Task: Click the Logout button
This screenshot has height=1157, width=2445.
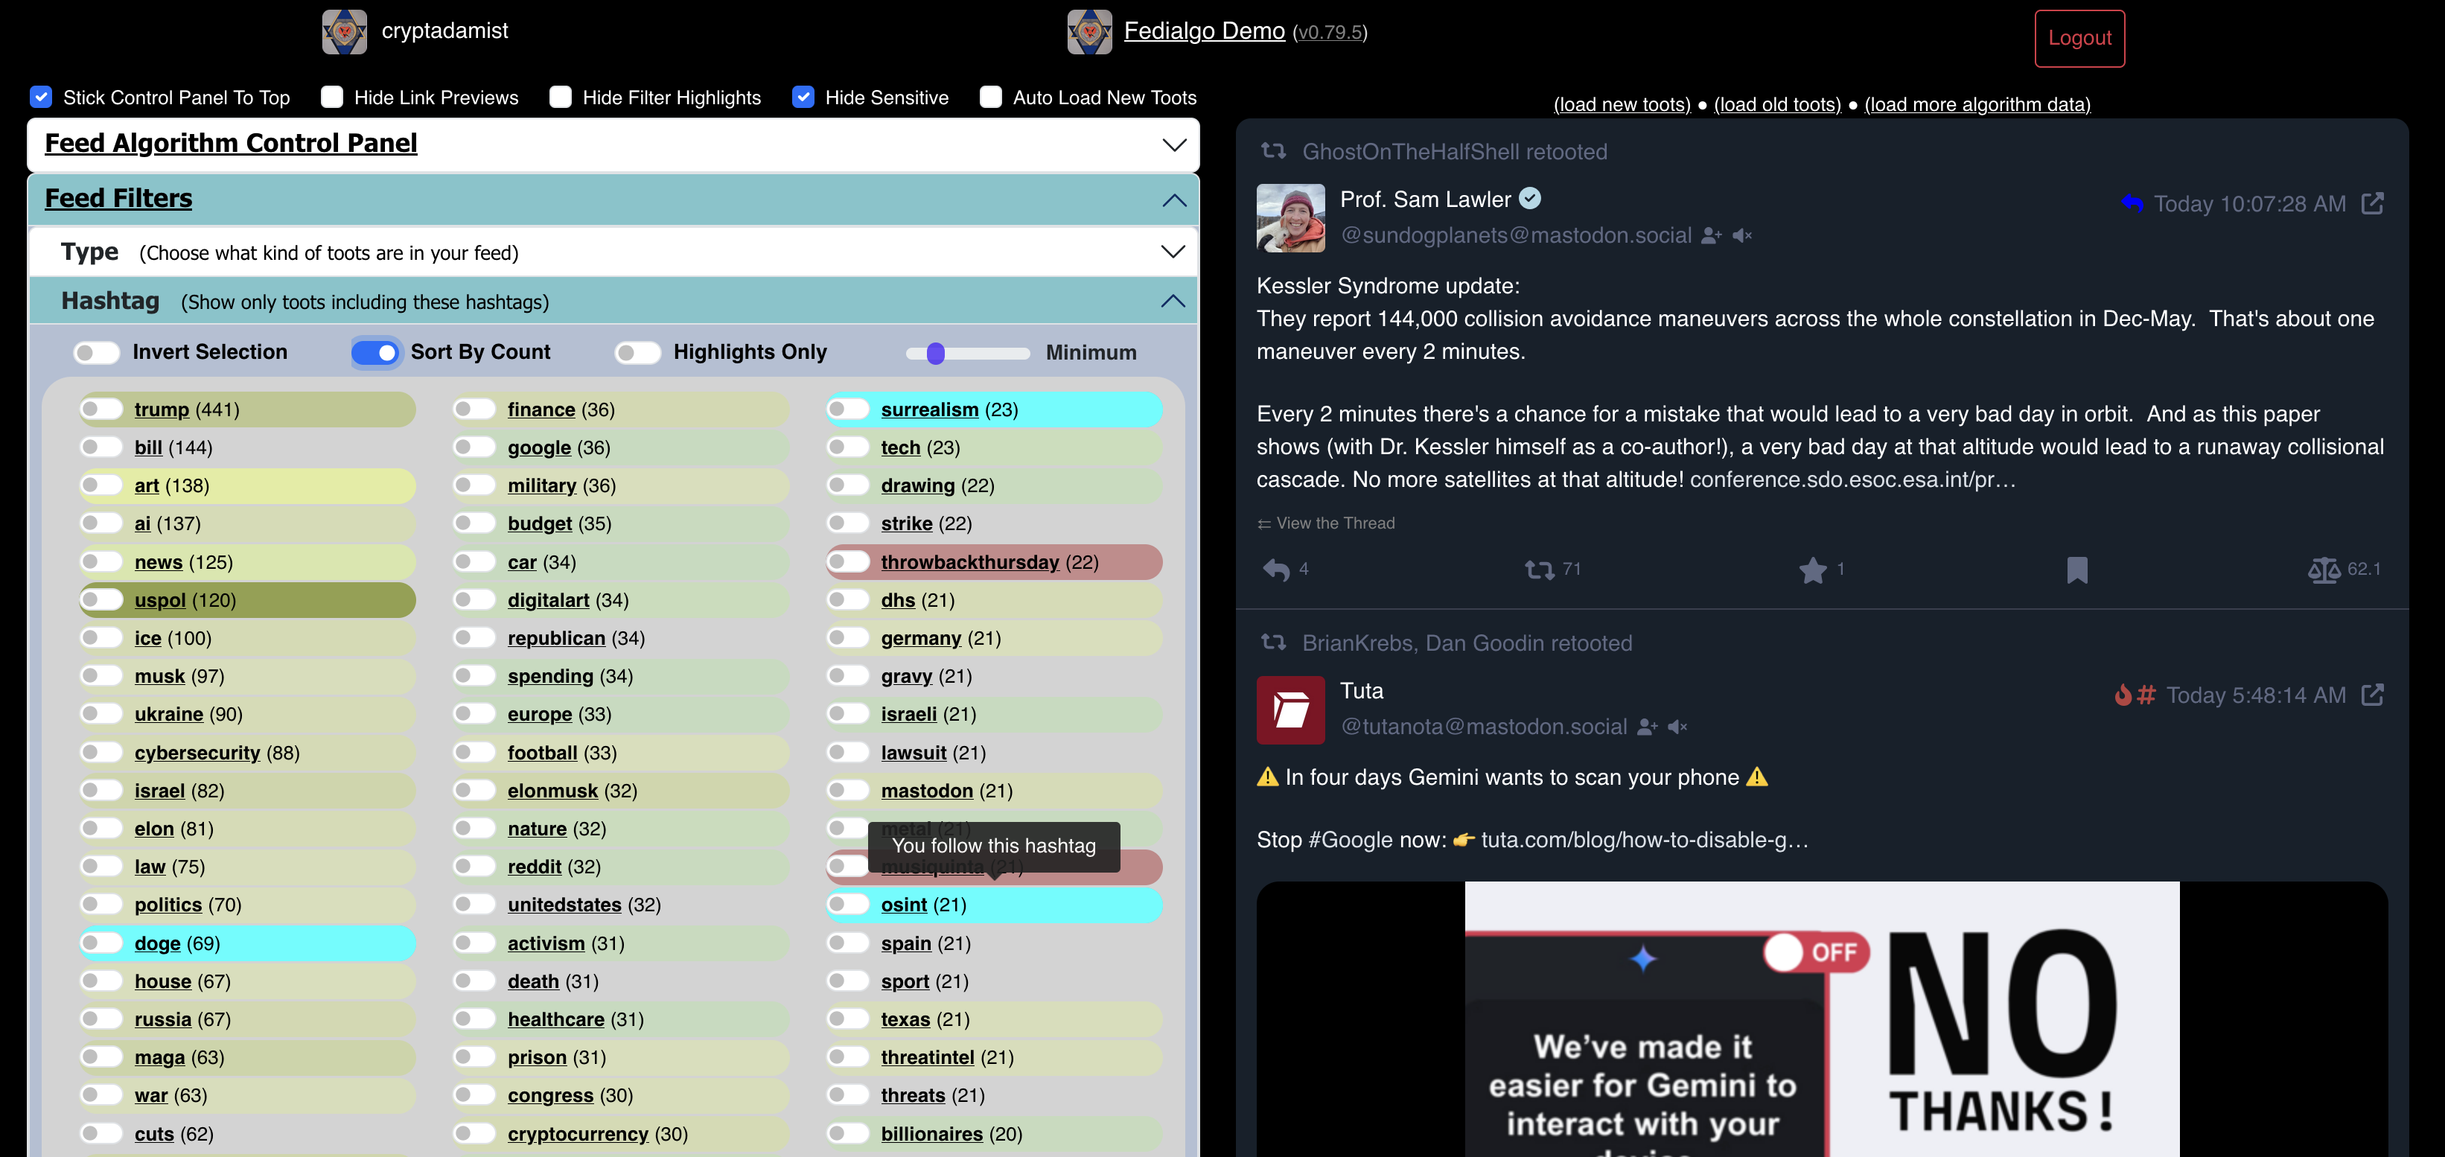Action: (2079, 38)
